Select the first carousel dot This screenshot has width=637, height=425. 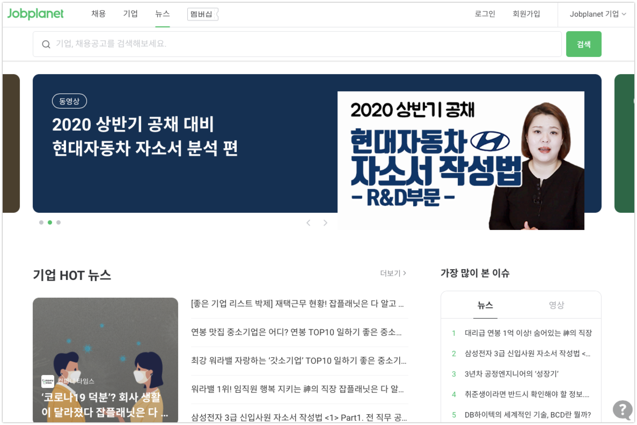click(41, 222)
